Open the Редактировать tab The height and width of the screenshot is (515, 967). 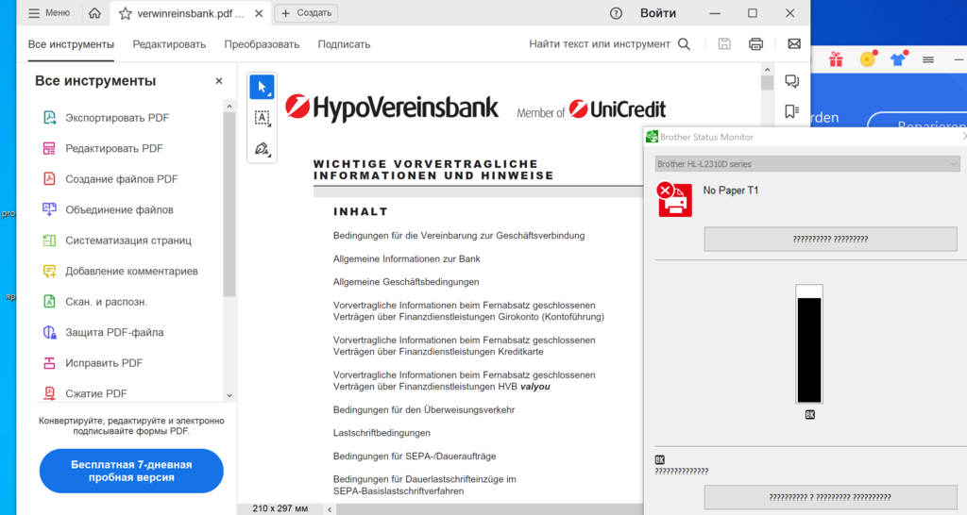[169, 44]
